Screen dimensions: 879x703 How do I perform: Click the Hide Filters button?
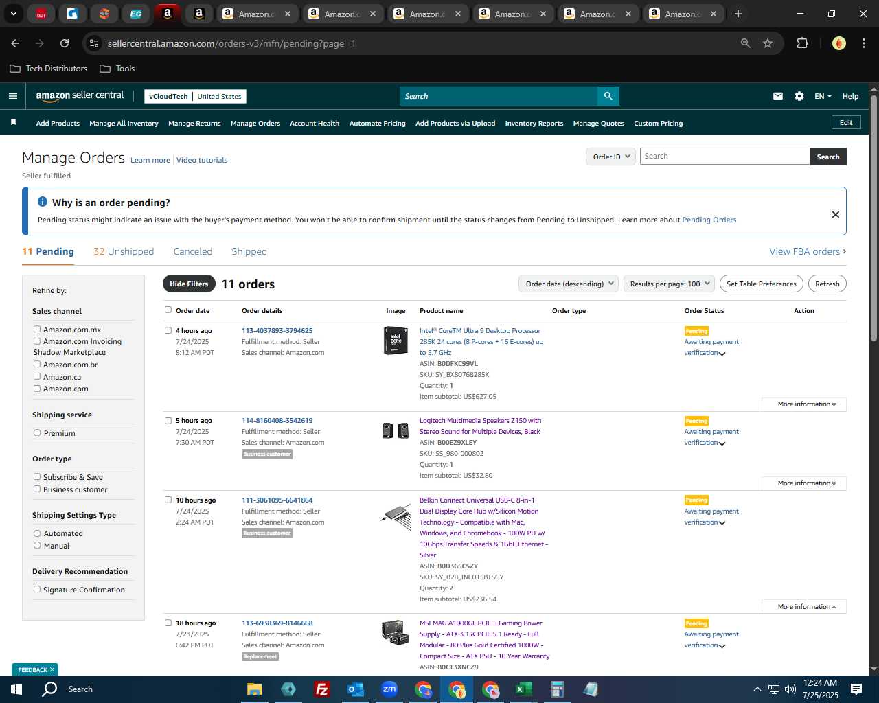click(x=189, y=284)
